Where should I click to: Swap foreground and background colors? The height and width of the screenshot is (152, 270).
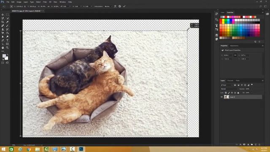tap(8, 55)
